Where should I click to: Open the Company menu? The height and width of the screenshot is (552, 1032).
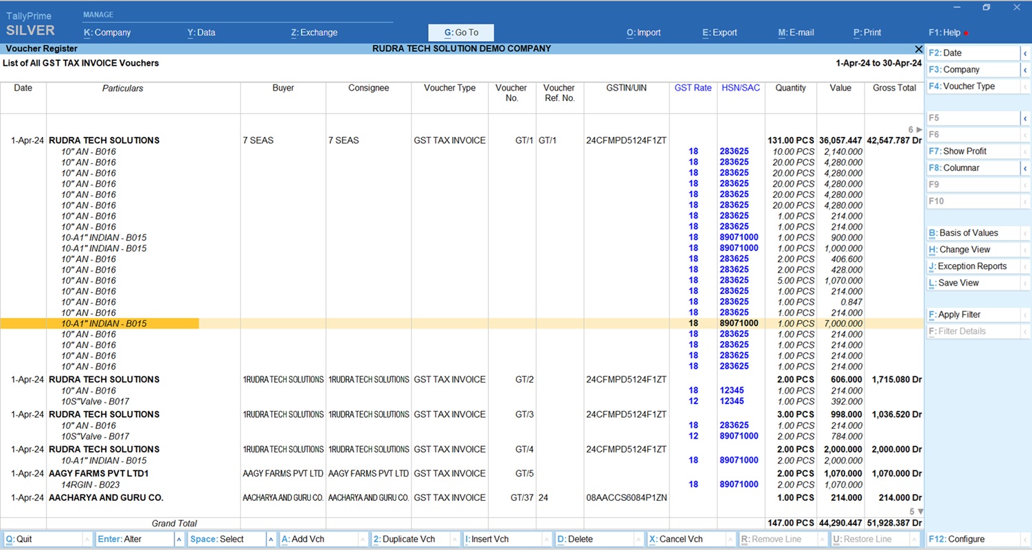point(107,33)
